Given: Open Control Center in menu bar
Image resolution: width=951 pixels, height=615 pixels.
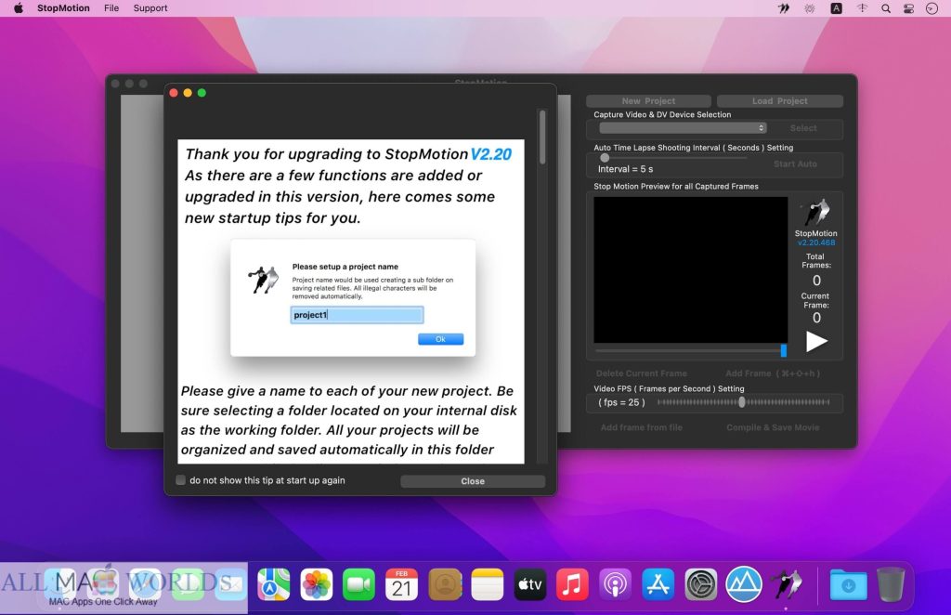Looking at the screenshot, I should pyautogui.click(x=908, y=8).
